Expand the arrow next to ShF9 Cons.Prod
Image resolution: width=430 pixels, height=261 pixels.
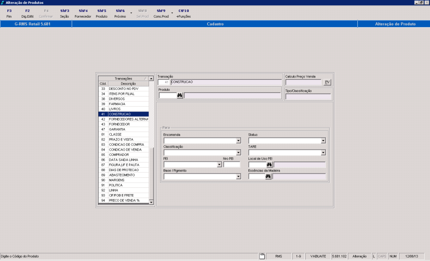click(x=172, y=13)
